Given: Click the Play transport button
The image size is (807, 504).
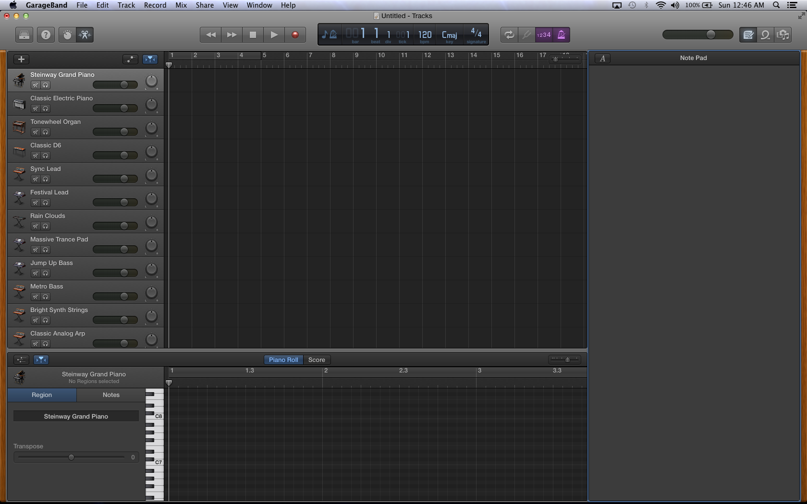Looking at the screenshot, I should (x=274, y=35).
